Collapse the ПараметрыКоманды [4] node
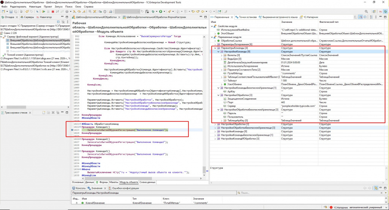389x210 pixels. pyautogui.click(x=215, y=48)
